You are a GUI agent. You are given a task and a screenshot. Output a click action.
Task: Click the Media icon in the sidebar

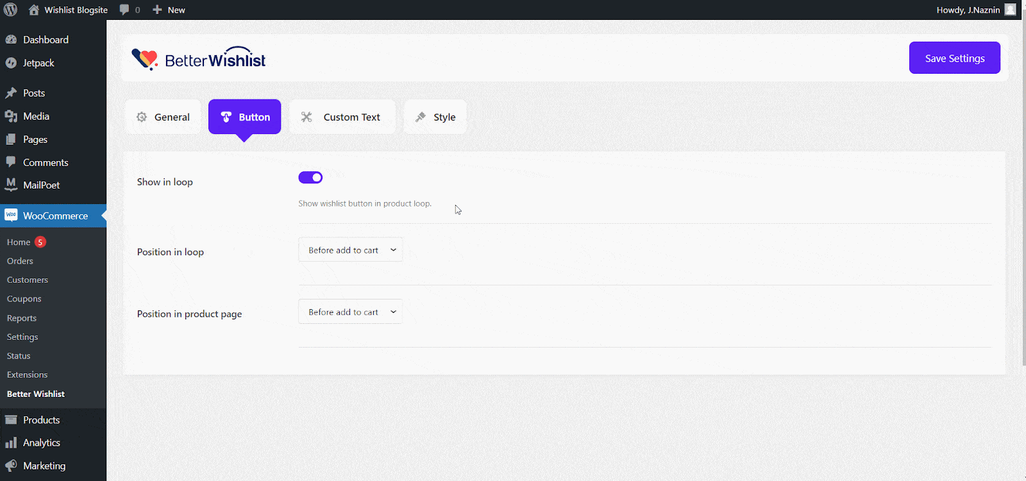point(11,116)
